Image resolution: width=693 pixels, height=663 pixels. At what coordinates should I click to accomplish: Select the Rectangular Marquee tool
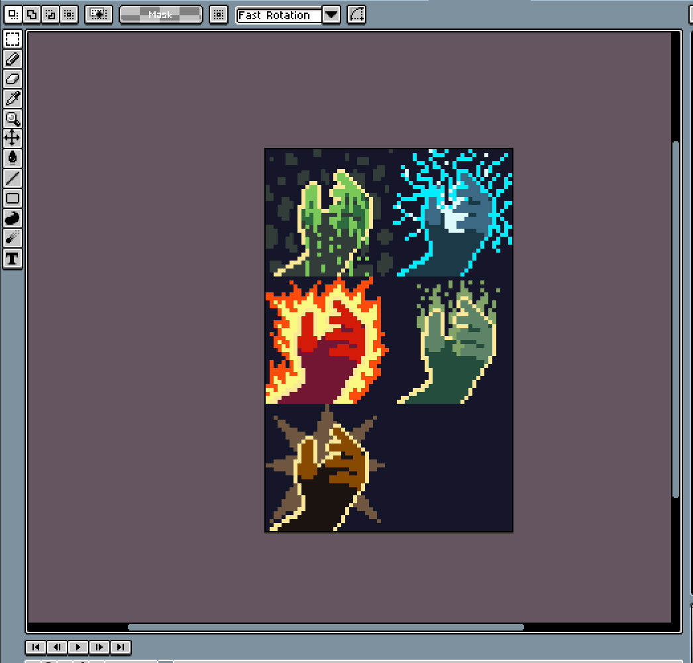[x=13, y=39]
